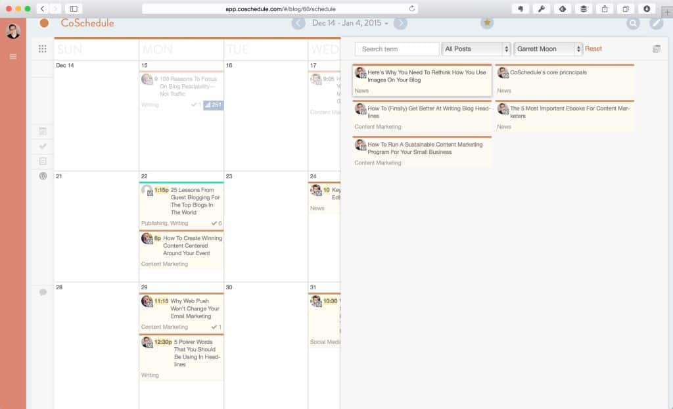Image resolution: width=673 pixels, height=409 pixels.
Task: Click inside the Search term input field
Action: (x=396, y=49)
